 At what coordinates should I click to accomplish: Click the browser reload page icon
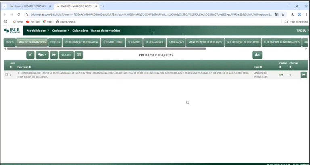18,14
